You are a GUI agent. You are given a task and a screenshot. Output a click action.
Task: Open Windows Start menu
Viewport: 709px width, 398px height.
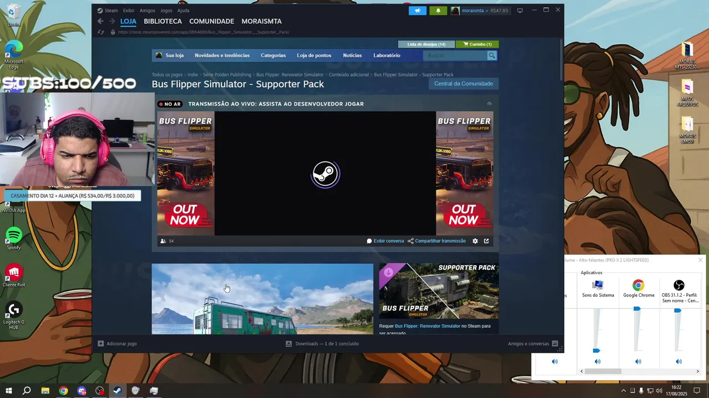[9, 391]
